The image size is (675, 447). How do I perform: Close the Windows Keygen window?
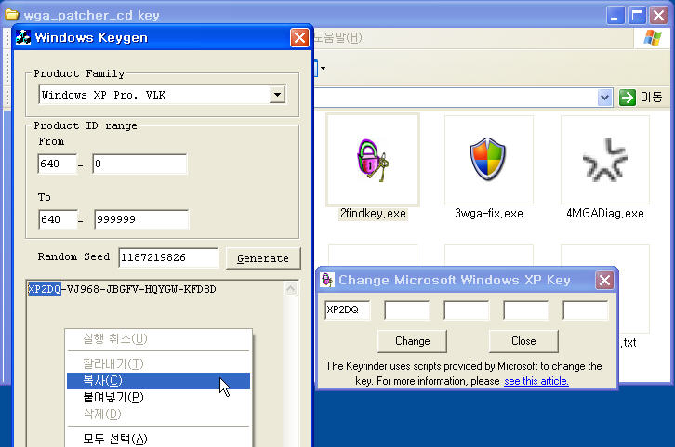coord(299,38)
